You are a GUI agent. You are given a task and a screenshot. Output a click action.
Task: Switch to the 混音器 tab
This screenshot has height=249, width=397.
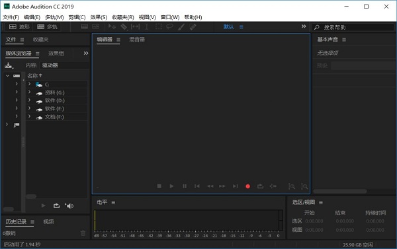137,40
